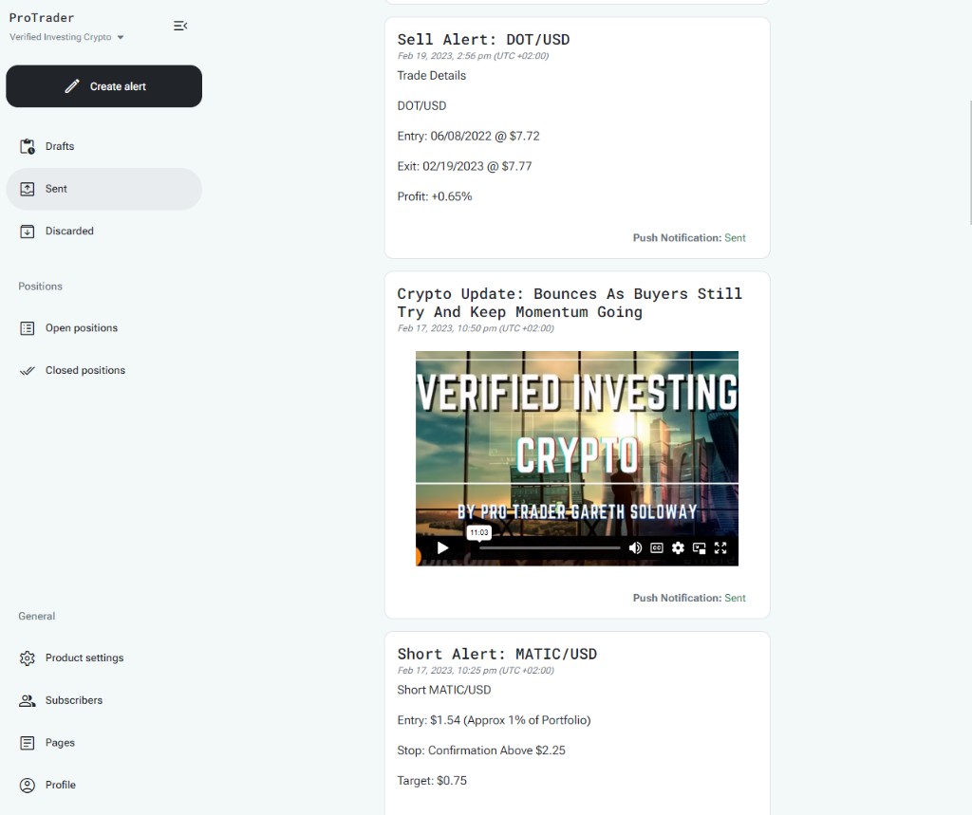Click the Drafts clipboard icon
This screenshot has height=815, width=972.
coord(28,146)
